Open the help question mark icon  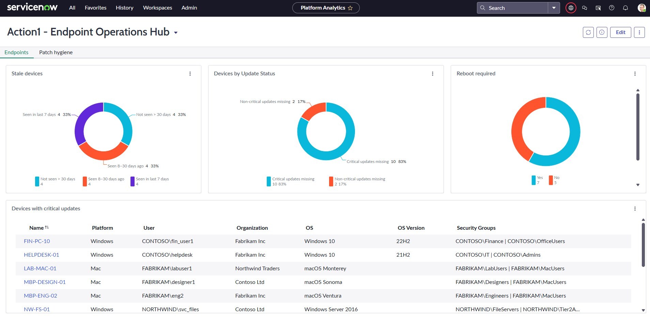(612, 8)
